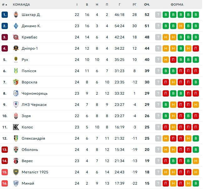Click the Vorskla club crest
The width and height of the screenshot is (203, 189).
click(16, 82)
